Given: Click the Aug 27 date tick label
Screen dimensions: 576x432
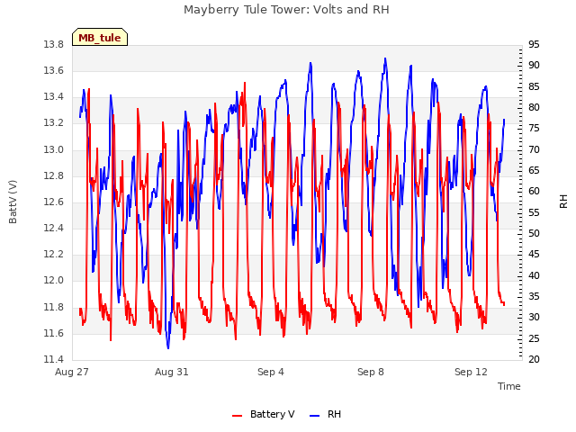Looking at the screenshot, I should tap(72, 372).
